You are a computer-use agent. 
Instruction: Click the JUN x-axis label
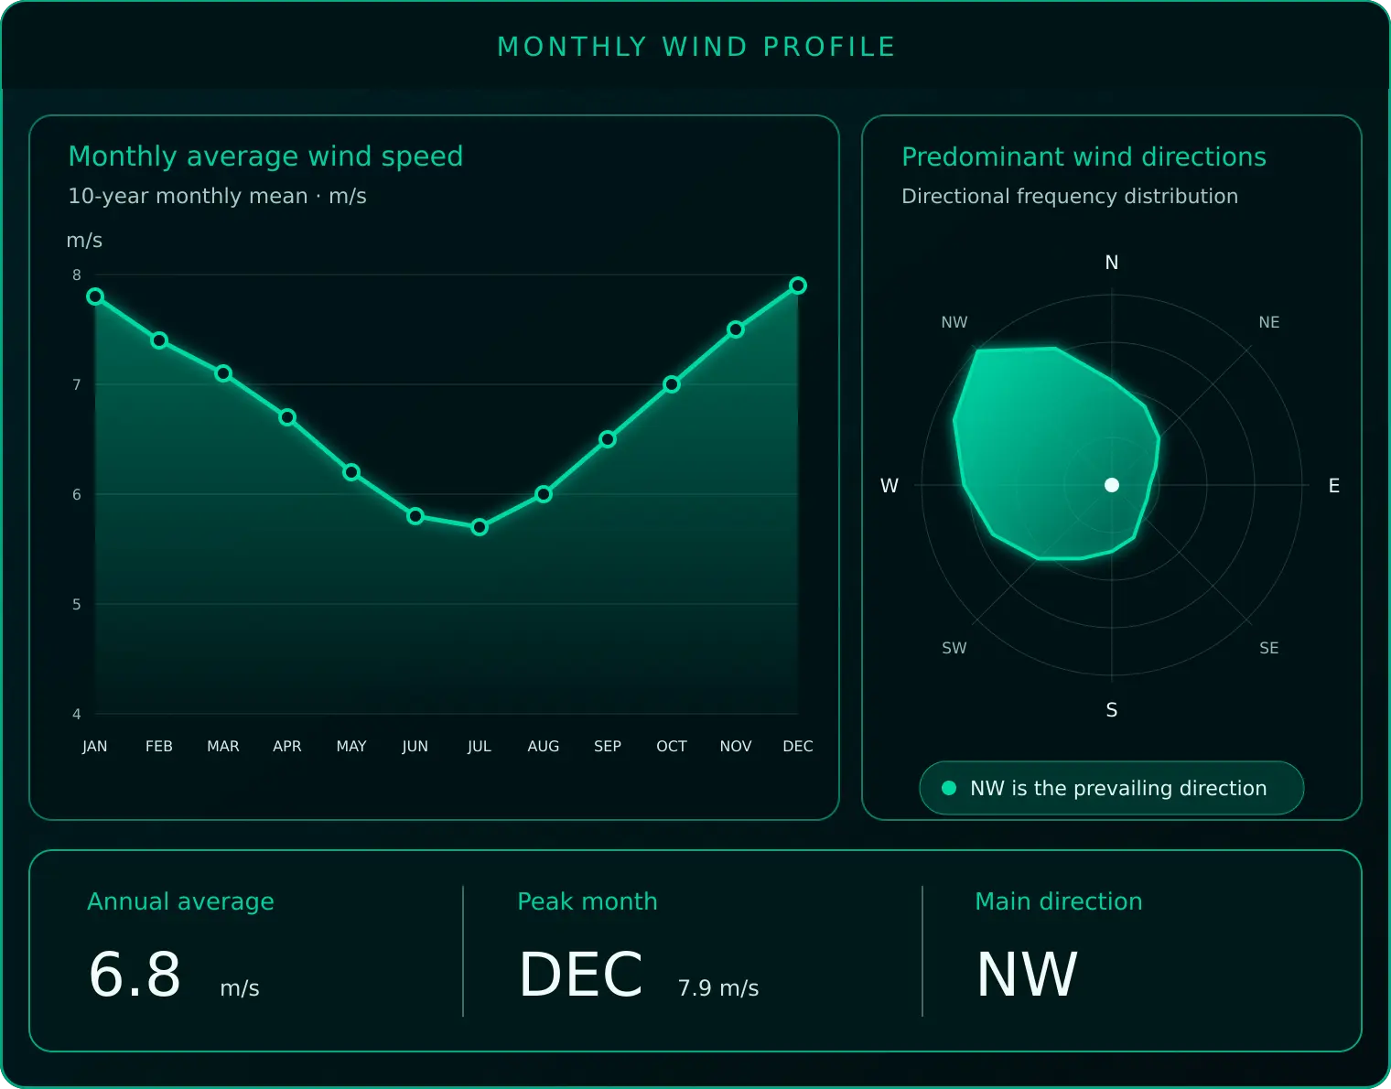tap(415, 746)
